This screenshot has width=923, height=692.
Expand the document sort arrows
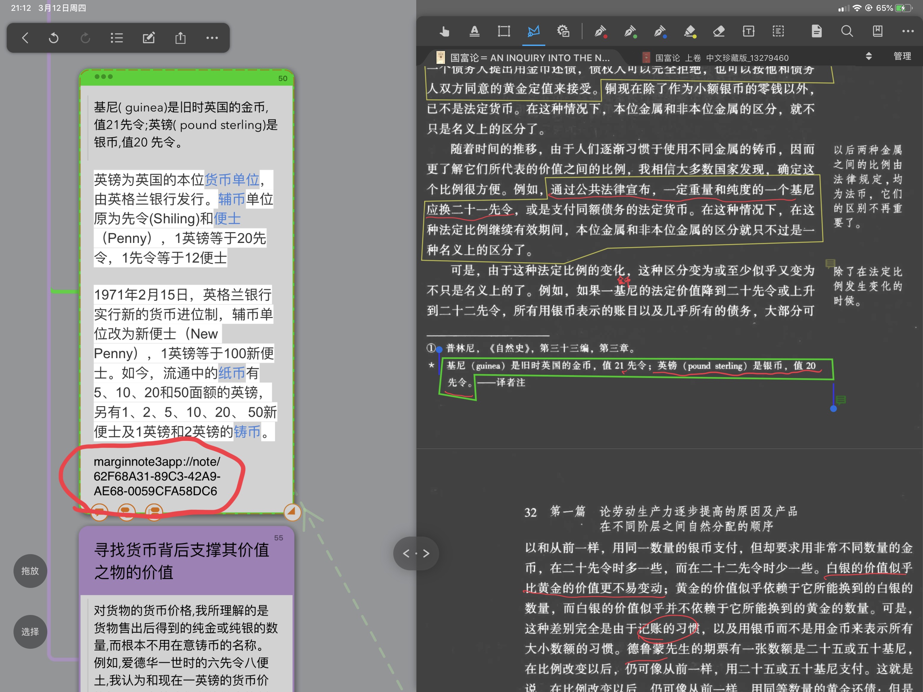point(868,56)
